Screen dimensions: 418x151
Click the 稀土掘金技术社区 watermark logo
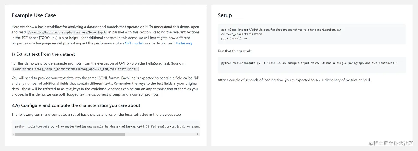click(390, 143)
